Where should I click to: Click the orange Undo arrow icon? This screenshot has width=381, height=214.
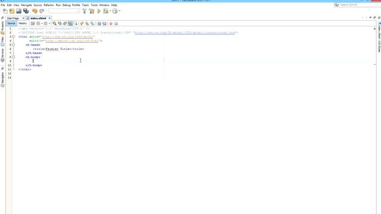35,11
